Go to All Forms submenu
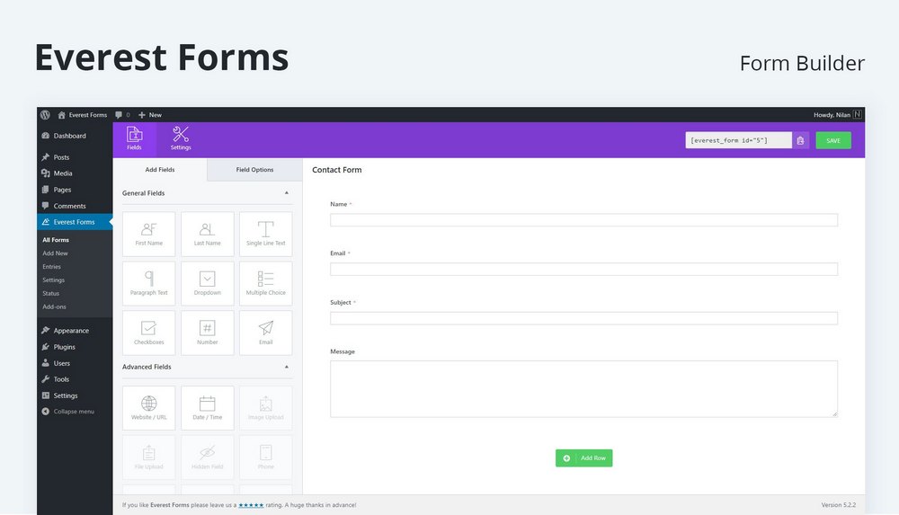Viewport: 899px width, 515px height. (56, 240)
